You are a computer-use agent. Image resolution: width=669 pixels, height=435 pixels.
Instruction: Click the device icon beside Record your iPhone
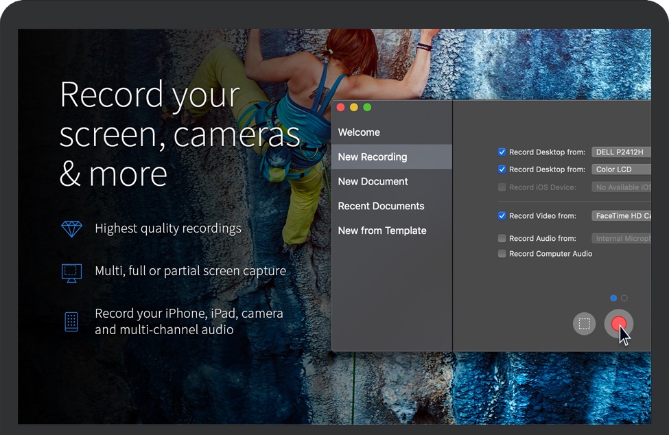click(x=71, y=321)
